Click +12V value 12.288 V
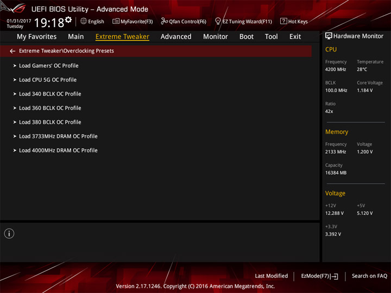This screenshot has height=293, width=391. pos(335,213)
